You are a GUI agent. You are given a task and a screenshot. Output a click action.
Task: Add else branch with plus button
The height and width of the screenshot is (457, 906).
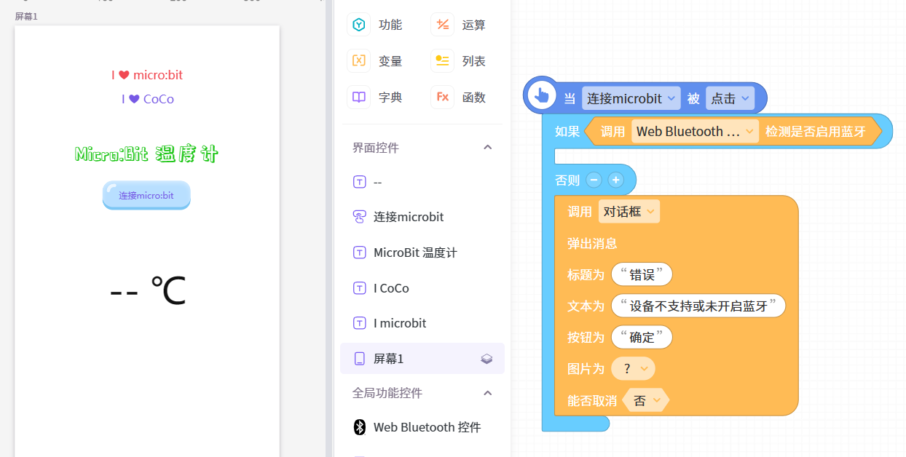[616, 180]
